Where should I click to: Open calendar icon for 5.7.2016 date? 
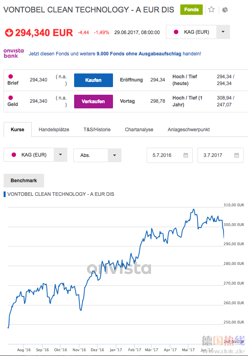point(185,155)
